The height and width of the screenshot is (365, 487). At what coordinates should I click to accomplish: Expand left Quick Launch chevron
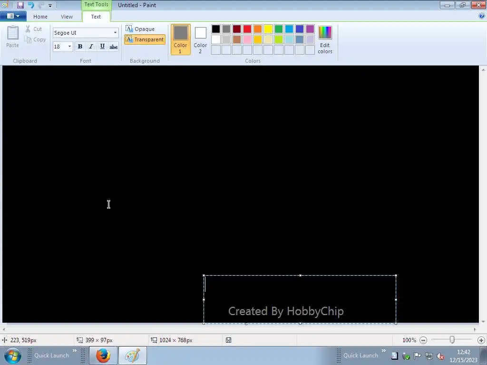pos(75,351)
